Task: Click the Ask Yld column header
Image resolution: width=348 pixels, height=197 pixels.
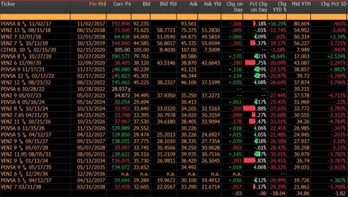Action: pos(212,4)
